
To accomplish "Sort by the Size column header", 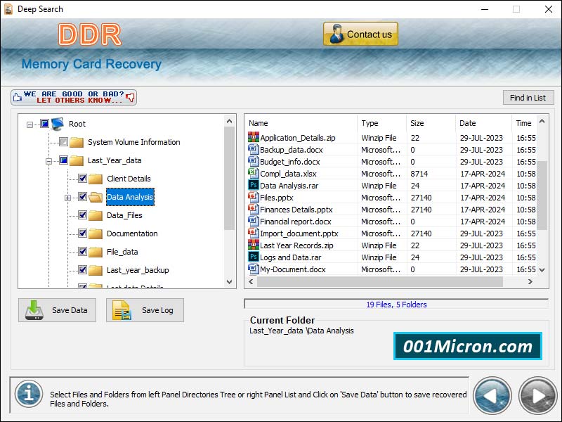I will click(x=431, y=123).
